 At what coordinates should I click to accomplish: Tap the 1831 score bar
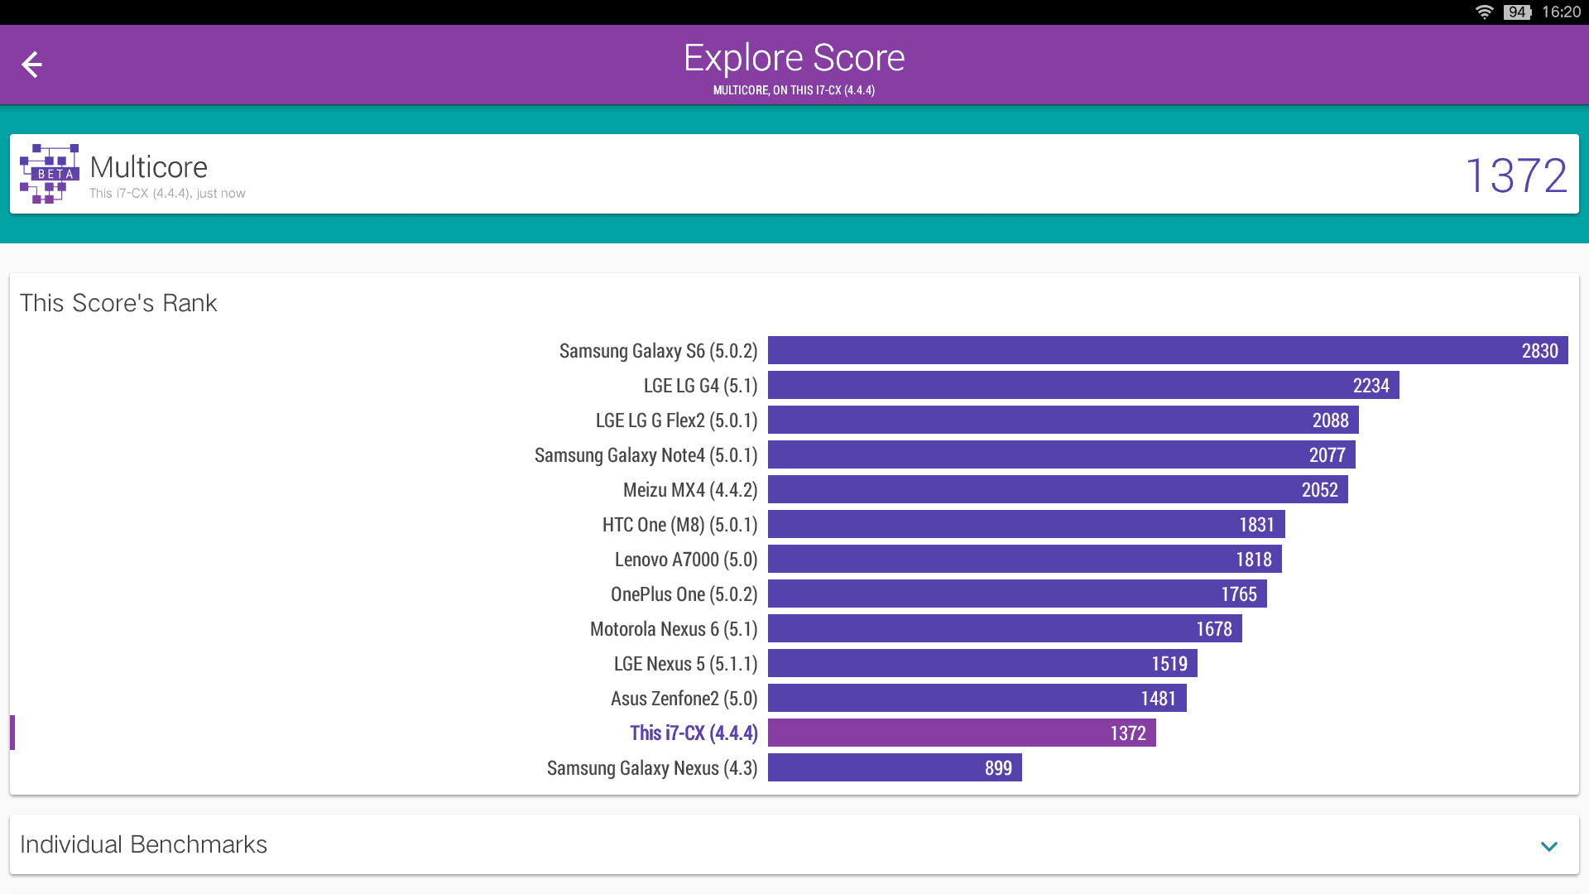point(1026,524)
